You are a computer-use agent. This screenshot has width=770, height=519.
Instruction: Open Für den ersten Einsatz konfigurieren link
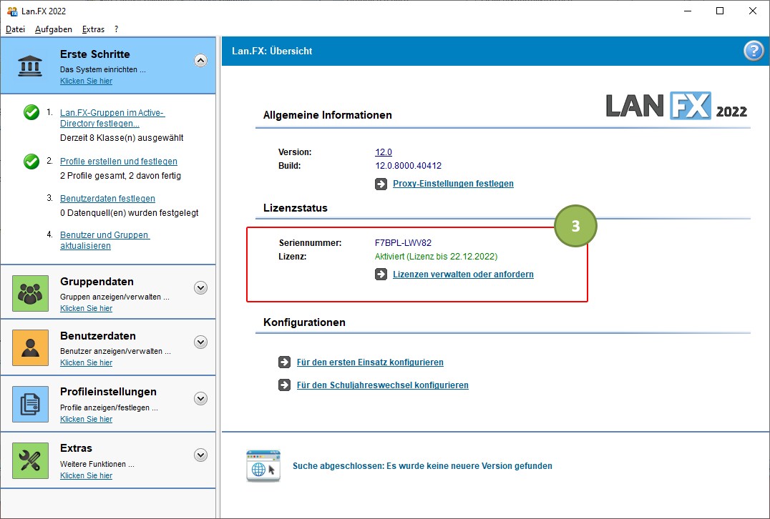click(x=370, y=362)
